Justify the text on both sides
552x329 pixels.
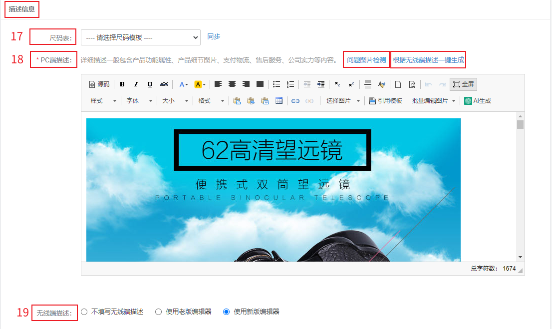(x=260, y=84)
